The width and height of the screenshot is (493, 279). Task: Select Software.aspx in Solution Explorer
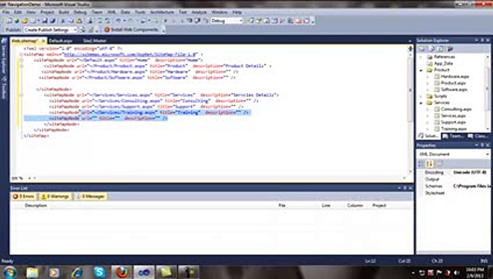pyautogui.click(x=454, y=90)
